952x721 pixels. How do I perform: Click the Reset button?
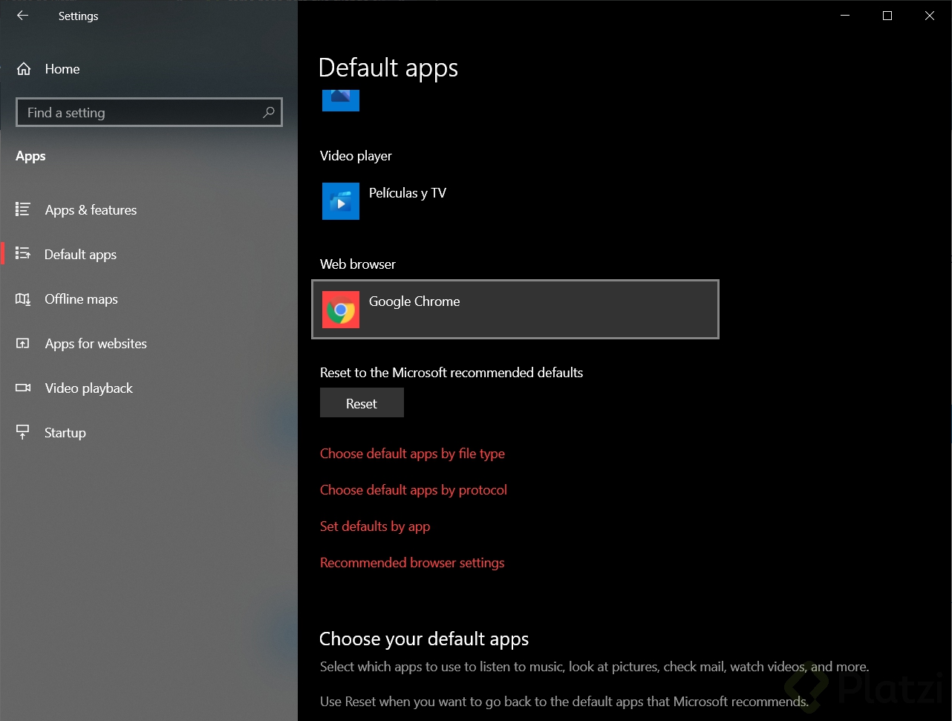point(362,402)
